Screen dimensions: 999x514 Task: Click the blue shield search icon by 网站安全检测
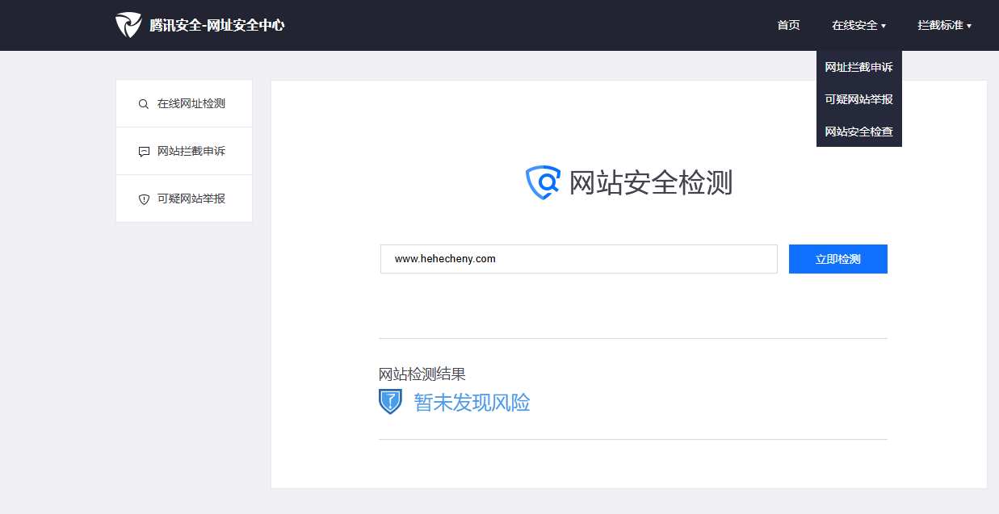click(x=543, y=182)
